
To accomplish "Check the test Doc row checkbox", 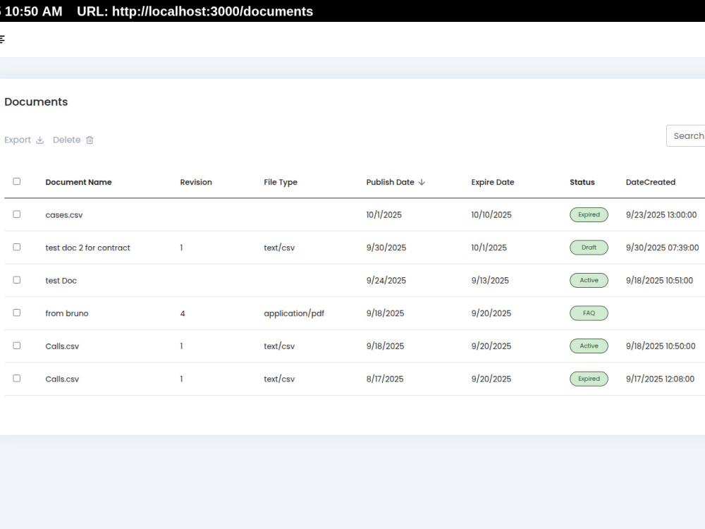I will (17, 280).
